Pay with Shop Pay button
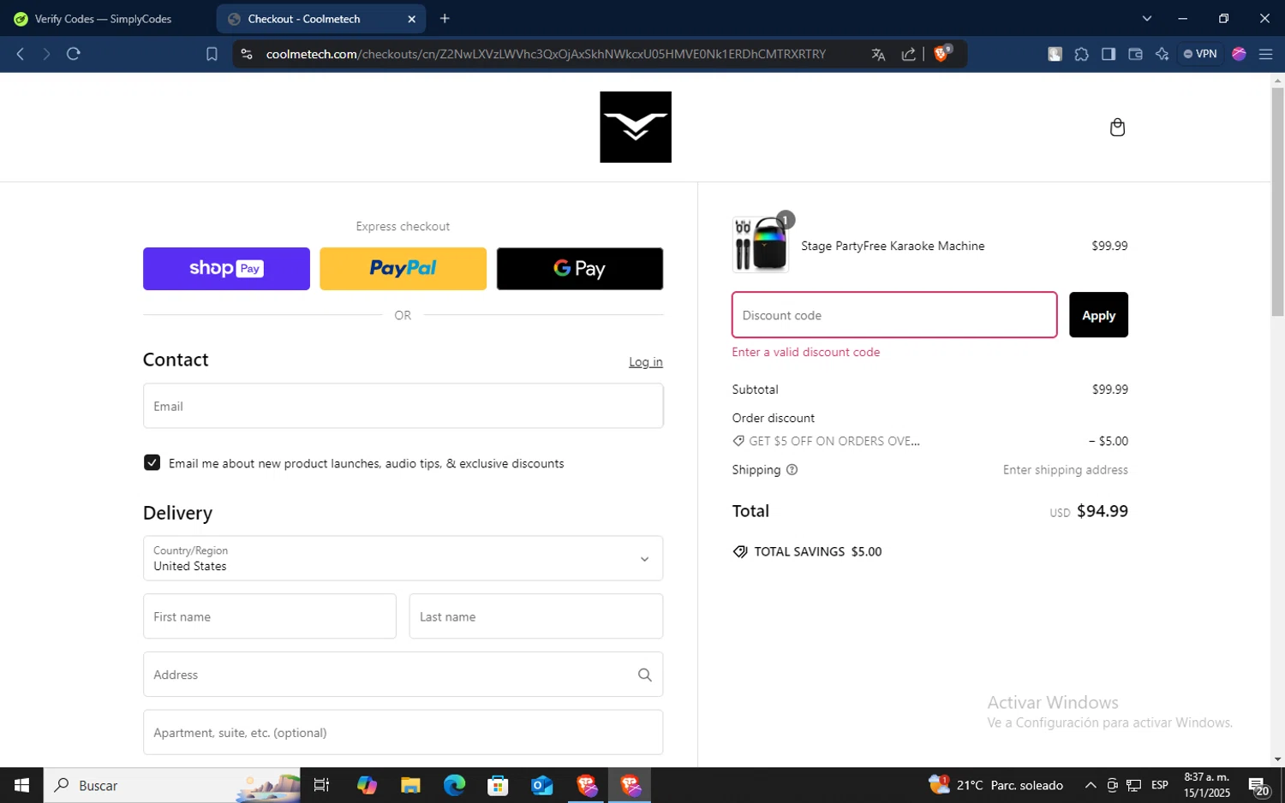The image size is (1285, 803). point(226,269)
